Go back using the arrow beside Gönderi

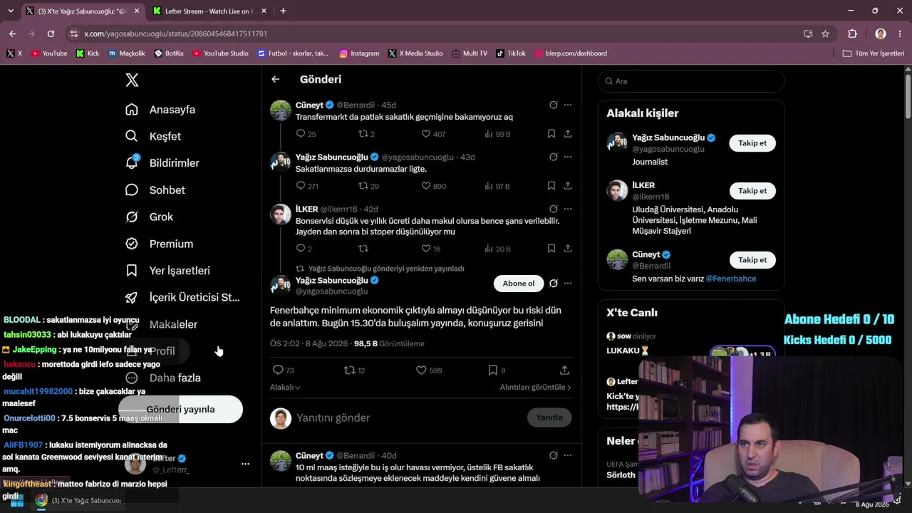click(276, 79)
